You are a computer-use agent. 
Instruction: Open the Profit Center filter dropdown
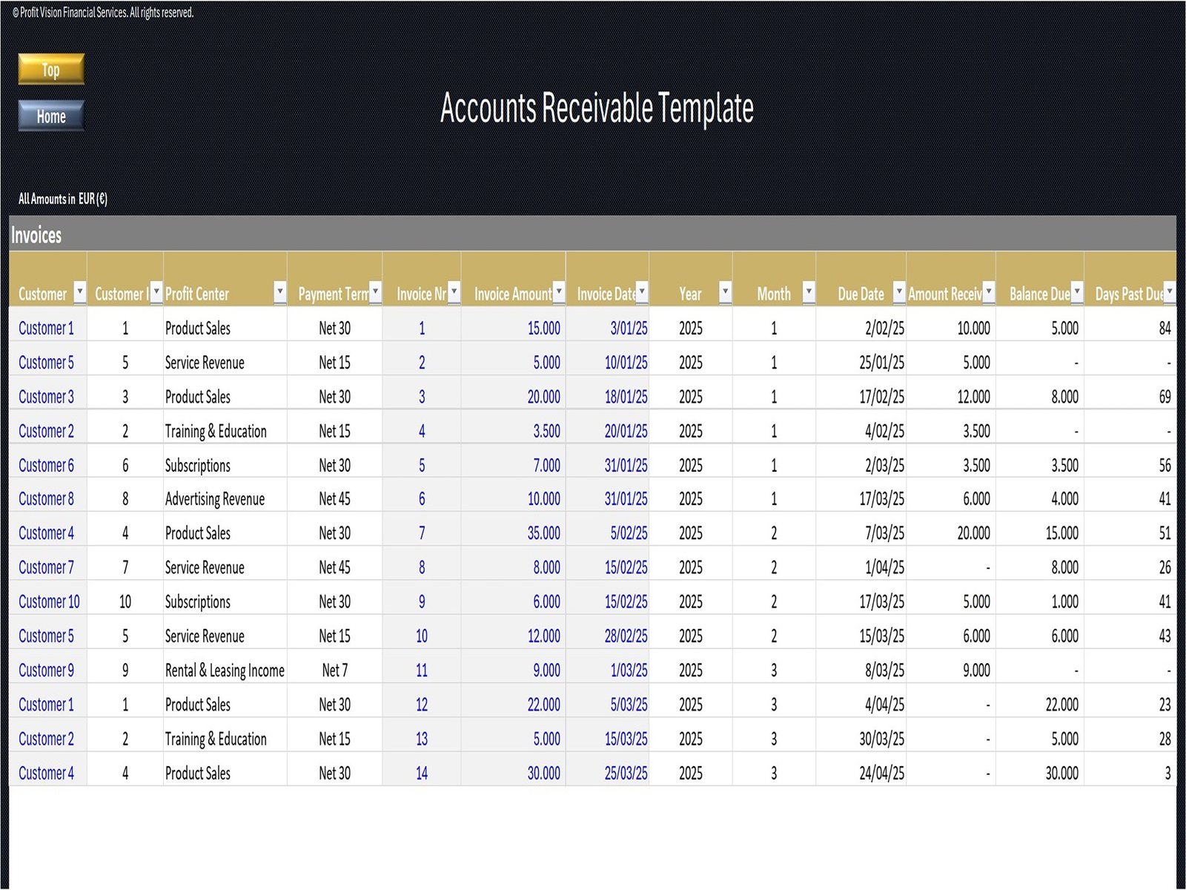(x=279, y=292)
